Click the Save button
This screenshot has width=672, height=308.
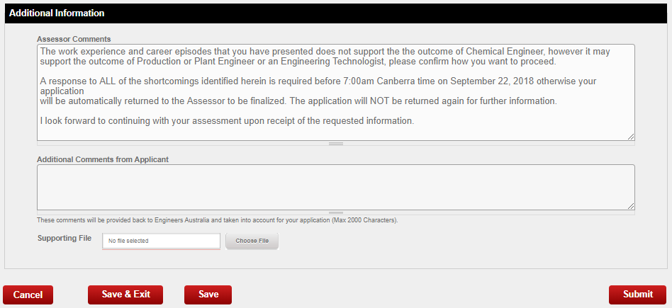208,295
